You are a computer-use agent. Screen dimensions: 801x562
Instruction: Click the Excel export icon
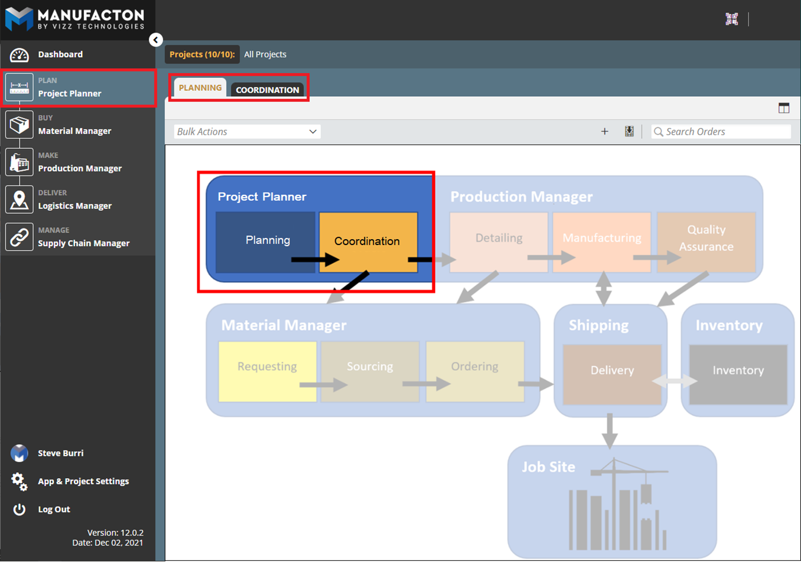[x=629, y=132]
